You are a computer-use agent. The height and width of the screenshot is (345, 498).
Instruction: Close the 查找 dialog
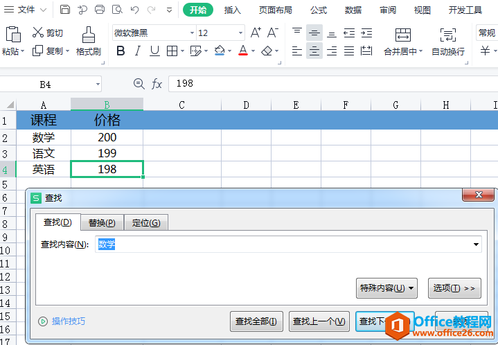coord(478,195)
